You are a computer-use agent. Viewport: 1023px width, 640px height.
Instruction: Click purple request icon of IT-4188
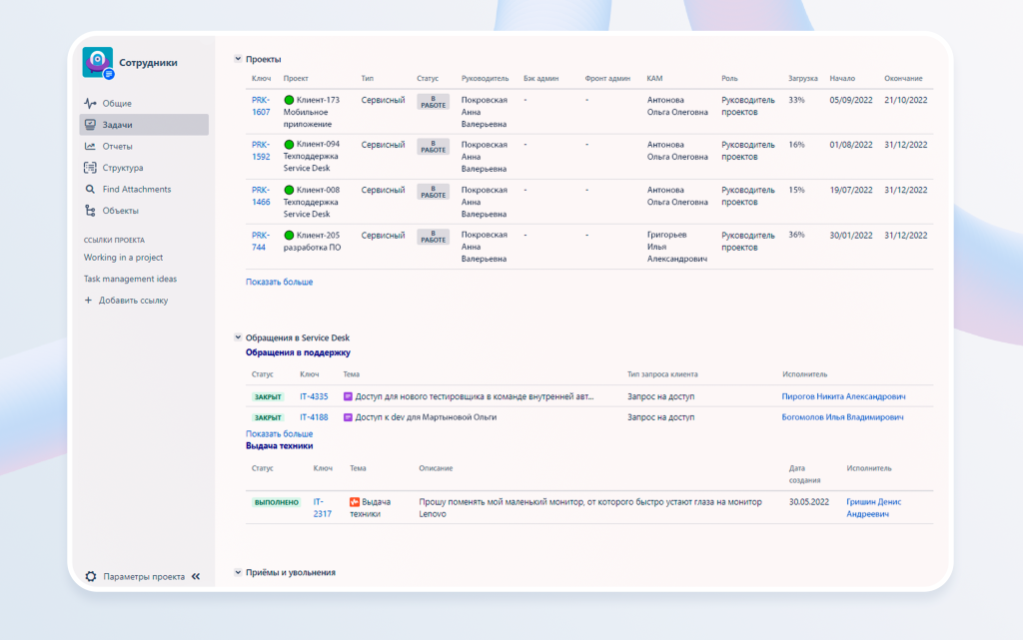pos(348,417)
